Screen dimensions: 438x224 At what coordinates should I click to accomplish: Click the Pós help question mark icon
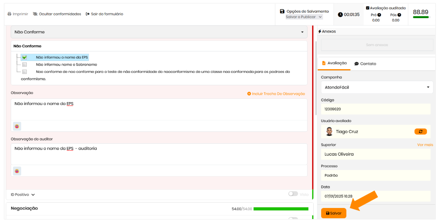point(399,15)
